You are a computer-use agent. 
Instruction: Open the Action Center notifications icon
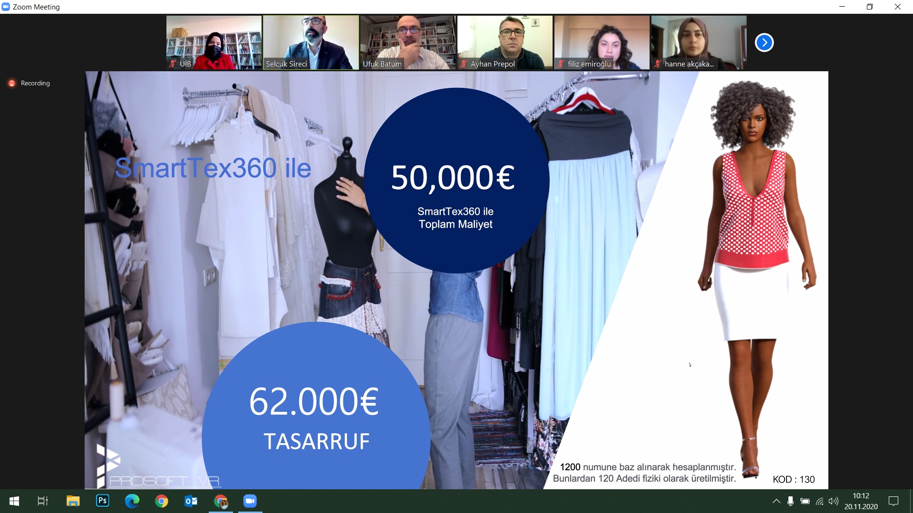click(x=894, y=501)
